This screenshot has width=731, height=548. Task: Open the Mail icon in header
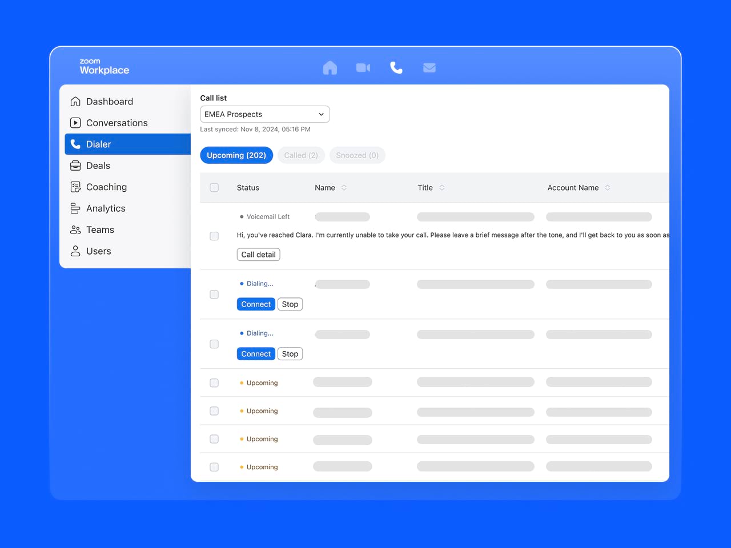click(429, 67)
